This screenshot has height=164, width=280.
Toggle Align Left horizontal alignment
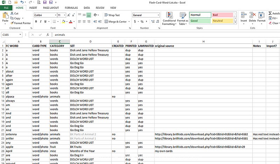79,22
